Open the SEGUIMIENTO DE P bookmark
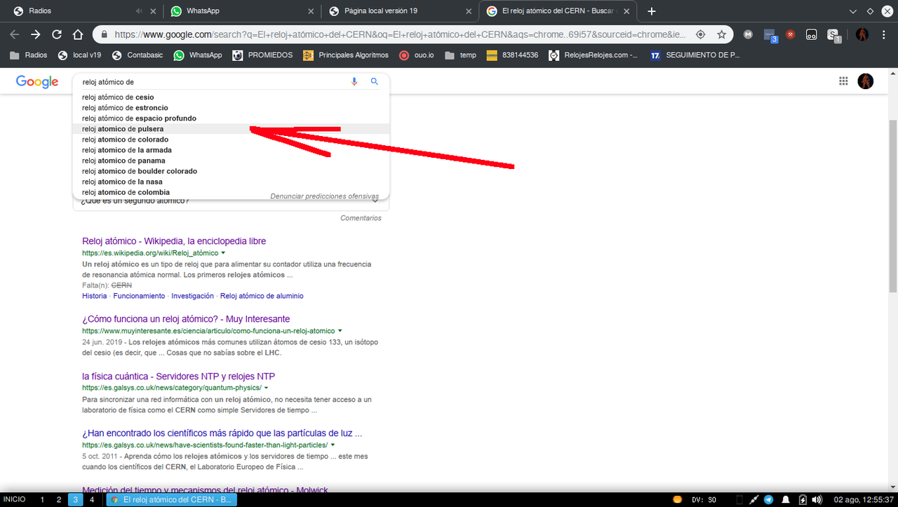The image size is (898, 507). point(695,55)
